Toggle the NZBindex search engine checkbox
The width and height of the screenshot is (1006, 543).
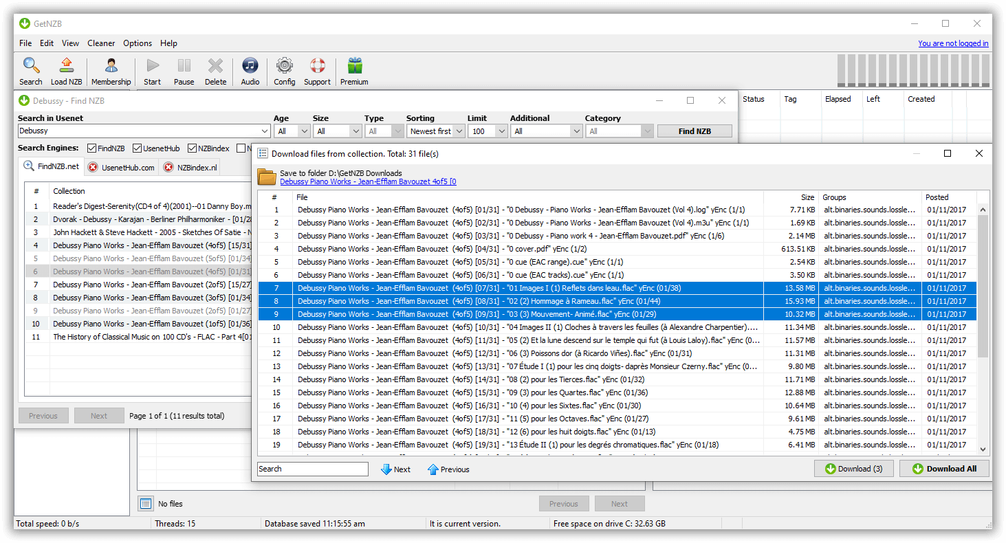pos(192,148)
